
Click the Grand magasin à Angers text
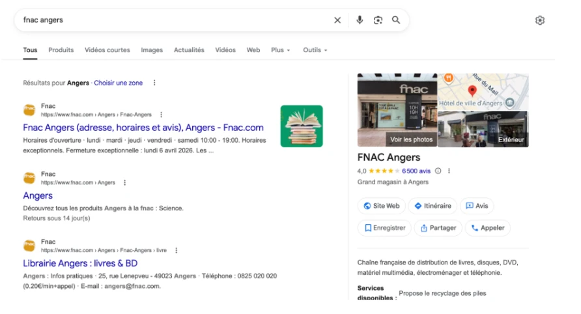(393, 182)
